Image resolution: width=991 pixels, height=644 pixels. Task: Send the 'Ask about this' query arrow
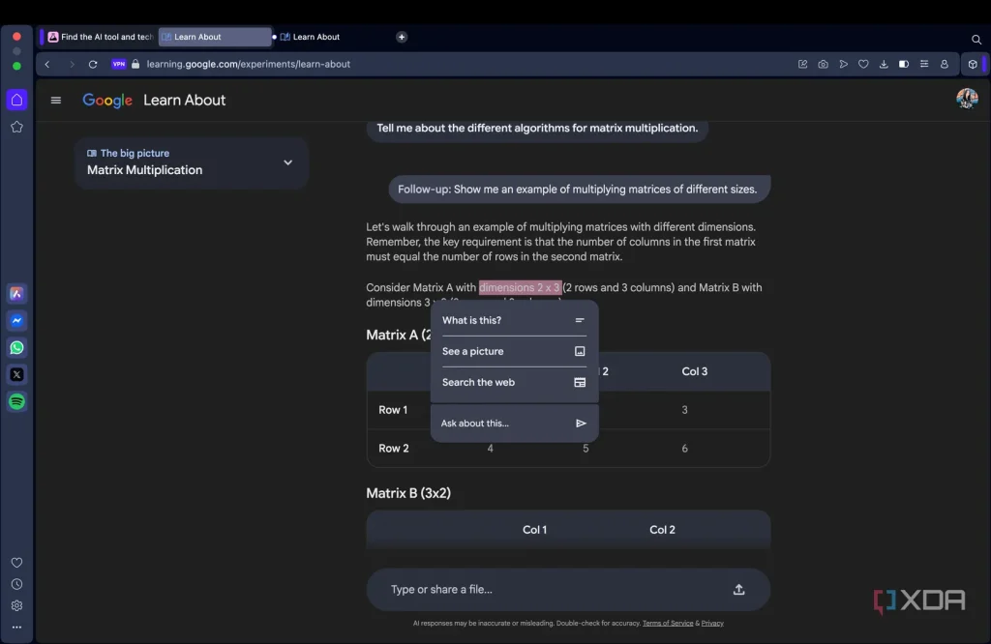pyautogui.click(x=581, y=423)
